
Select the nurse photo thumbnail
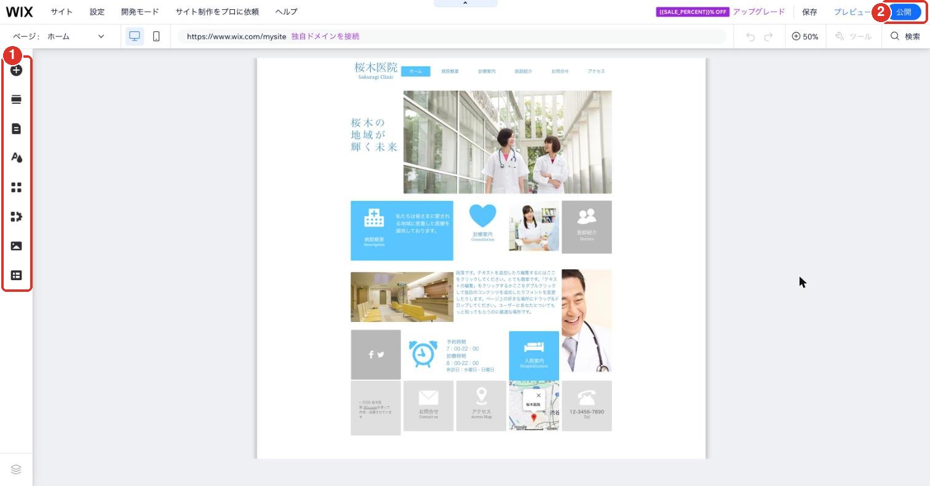(x=534, y=225)
